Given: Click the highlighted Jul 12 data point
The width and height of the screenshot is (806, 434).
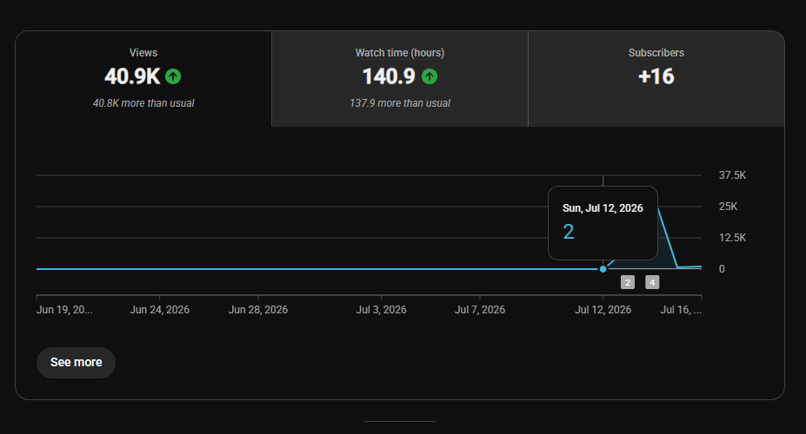Looking at the screenshot, I should pos(603,269).
